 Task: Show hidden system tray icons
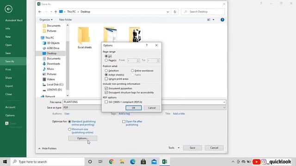pyautogui.click(x=233, y=162)
